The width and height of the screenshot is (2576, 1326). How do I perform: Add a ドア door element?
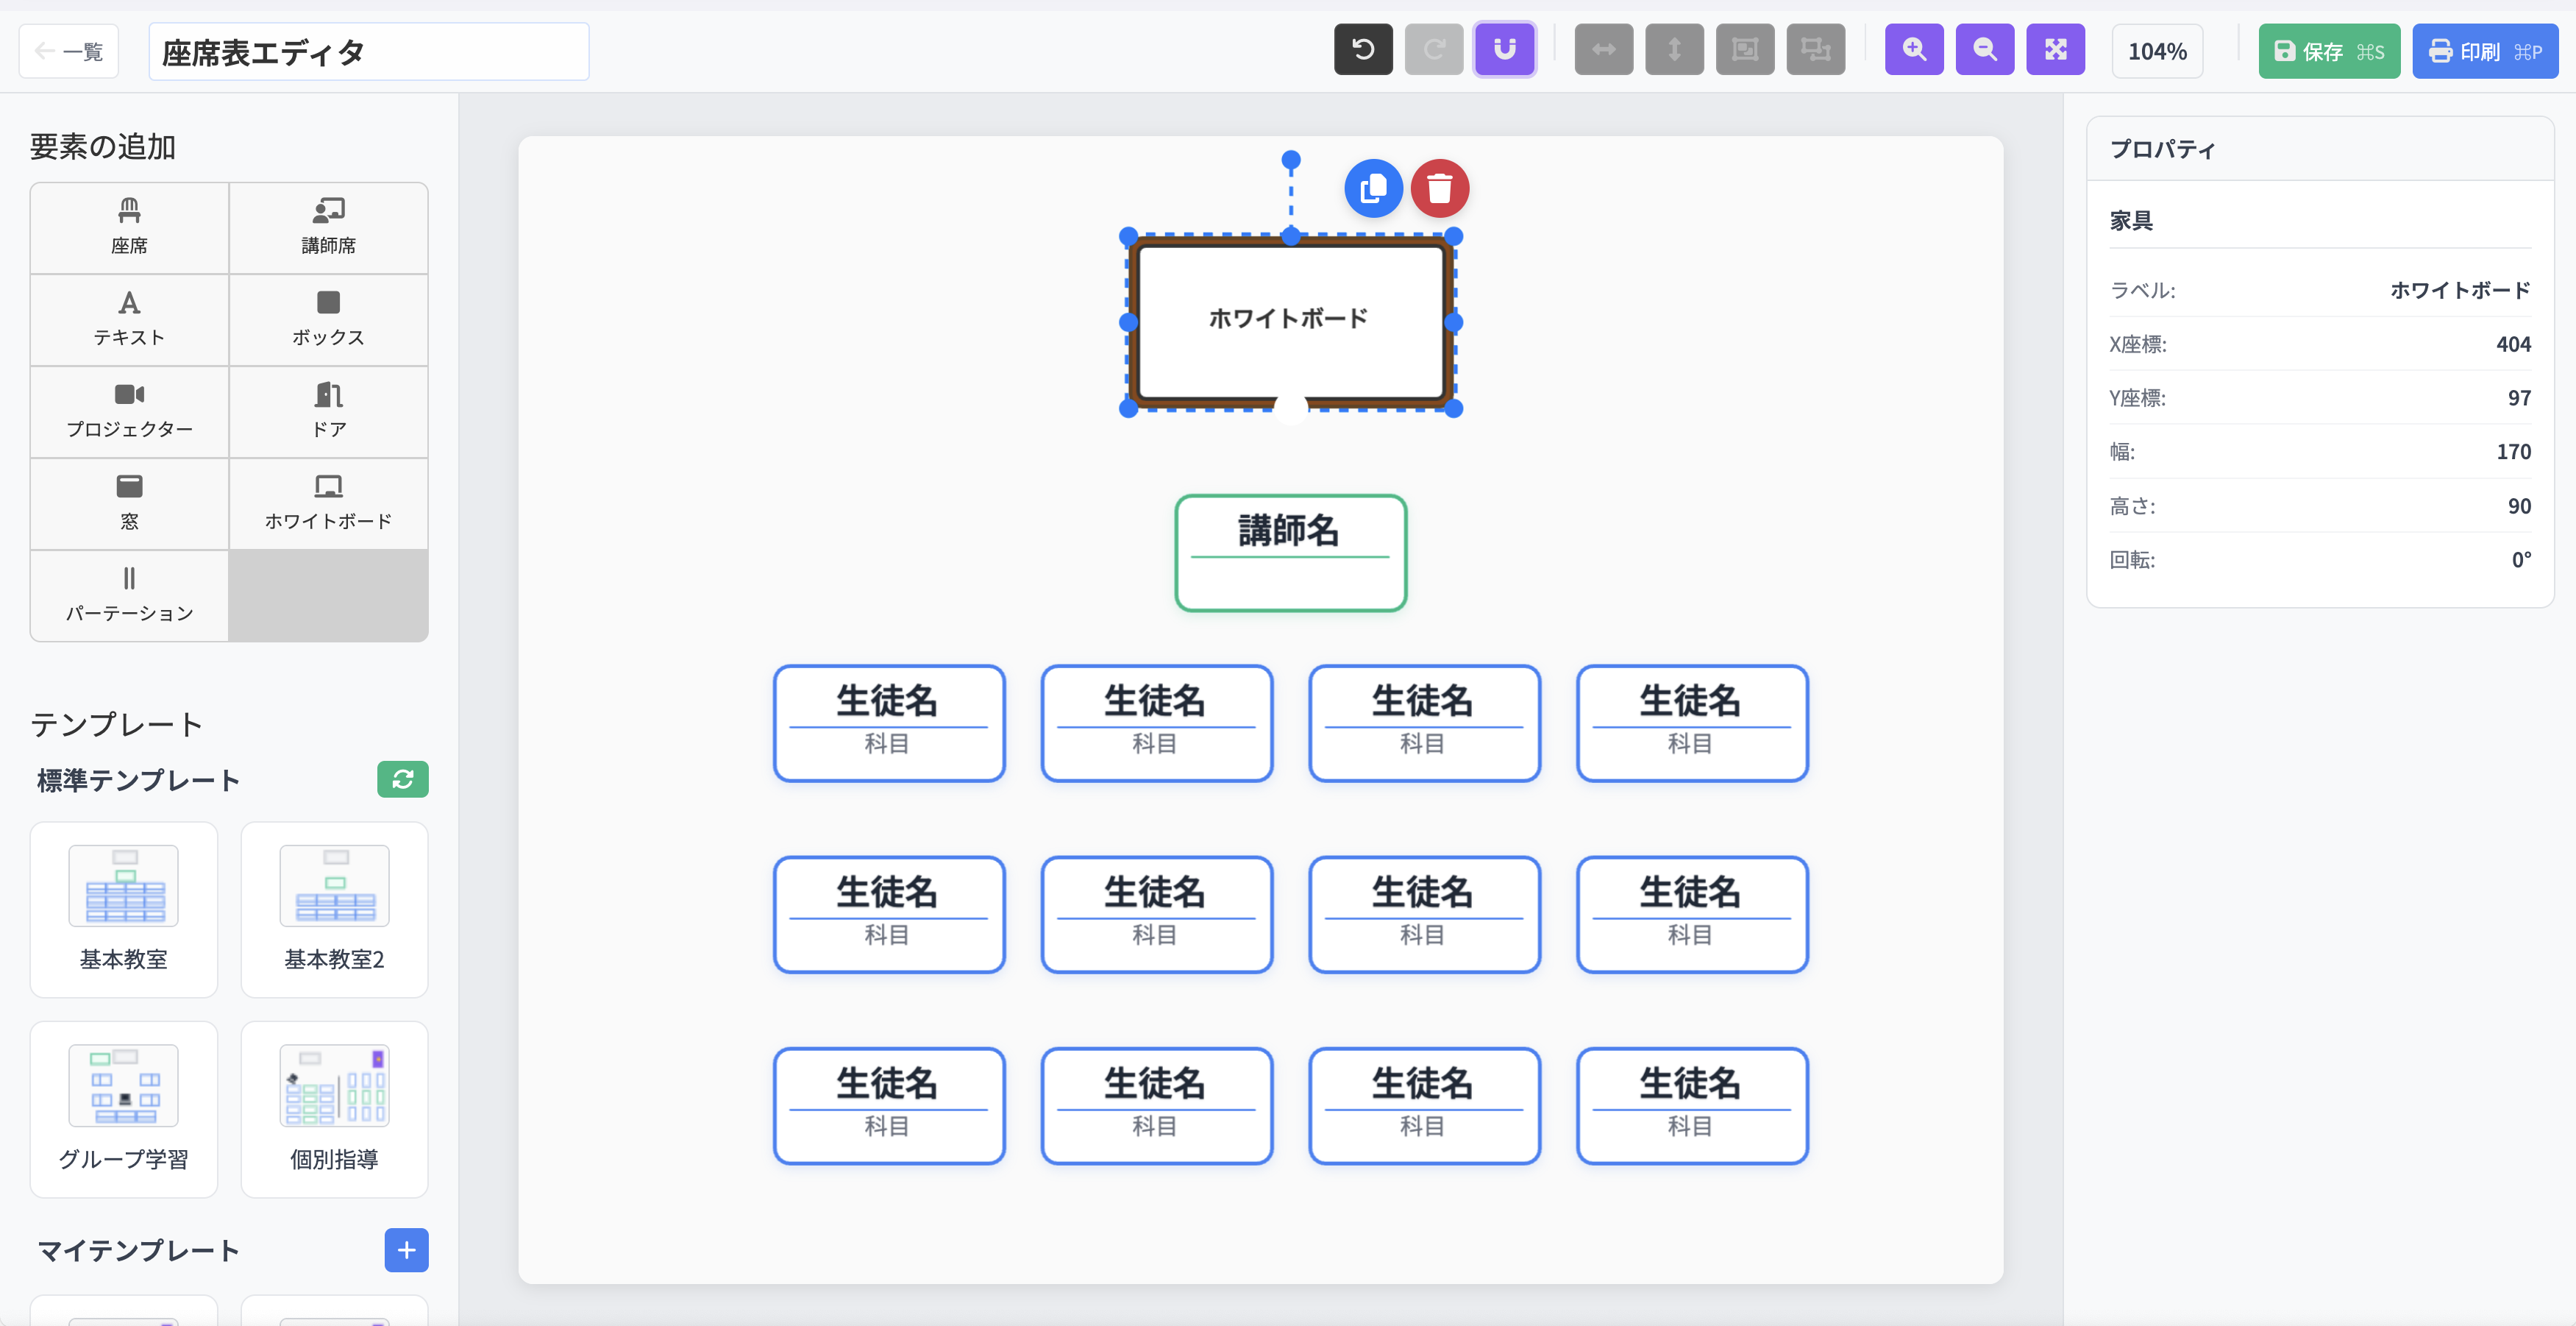pyautogui.click(x=329, y=412)
